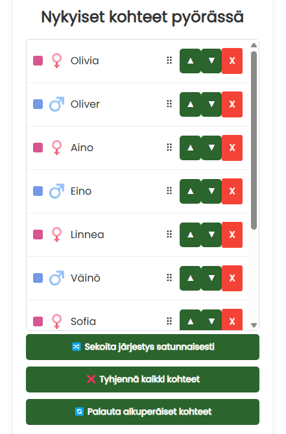Remove Aino with the red X

tap(232, 148)
